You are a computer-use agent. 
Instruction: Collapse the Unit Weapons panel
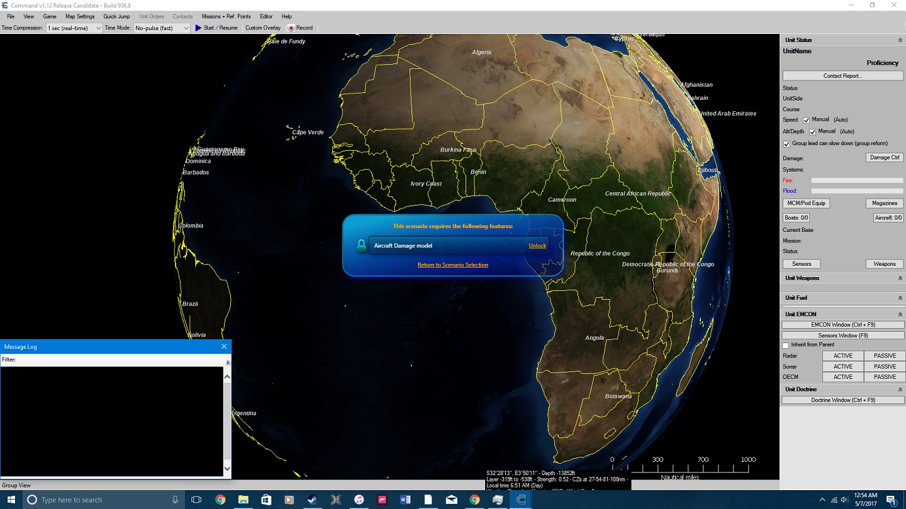pos(900,278)
